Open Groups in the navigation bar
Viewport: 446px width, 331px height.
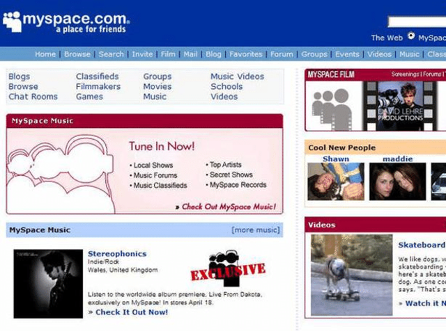tap(314, 54)
